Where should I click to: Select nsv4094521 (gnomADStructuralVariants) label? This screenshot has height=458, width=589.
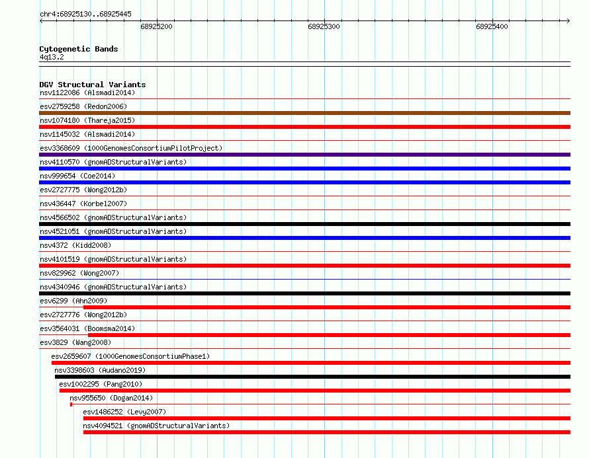(x=156, y=426)
